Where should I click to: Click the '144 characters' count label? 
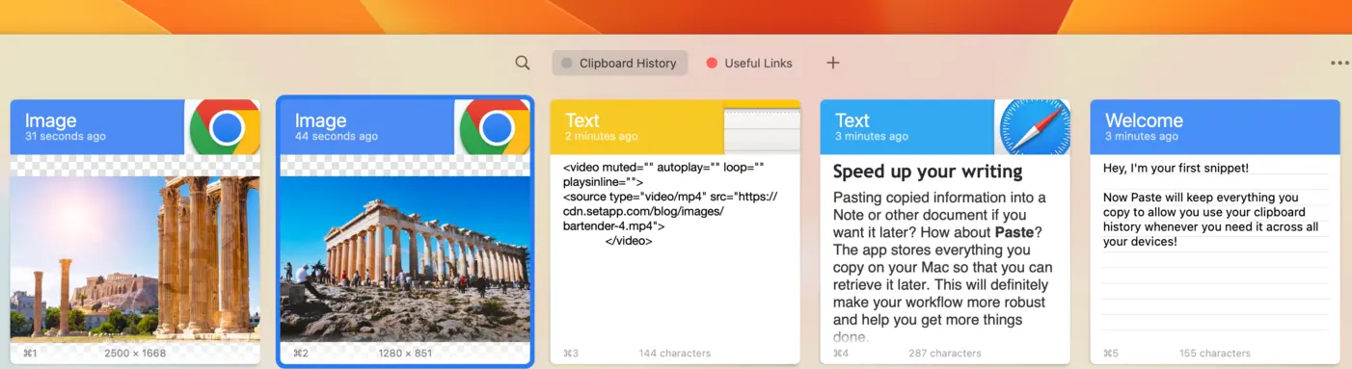click(x=675, y=353)
